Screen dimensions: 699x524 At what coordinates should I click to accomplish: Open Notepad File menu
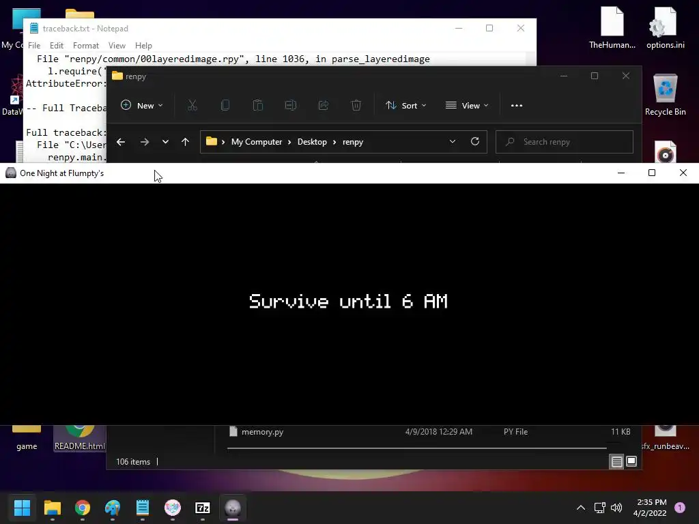point(34,46)
